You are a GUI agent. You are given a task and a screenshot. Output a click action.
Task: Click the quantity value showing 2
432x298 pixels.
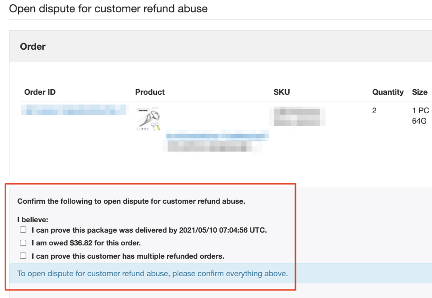click(x=374, y=110)
